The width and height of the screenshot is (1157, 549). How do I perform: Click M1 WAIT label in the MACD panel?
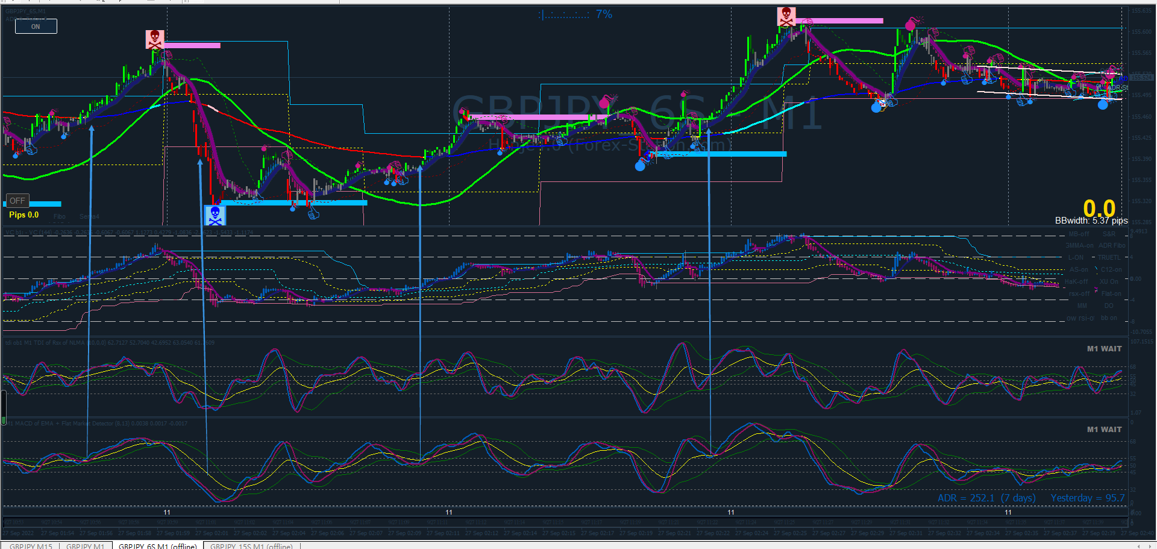pos(1104,429)
